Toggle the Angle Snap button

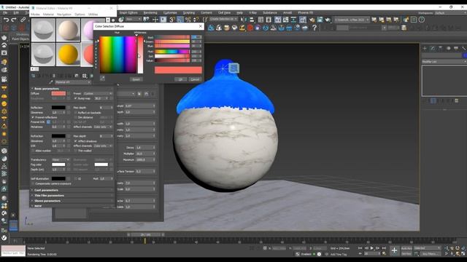(x=180, y=20)
